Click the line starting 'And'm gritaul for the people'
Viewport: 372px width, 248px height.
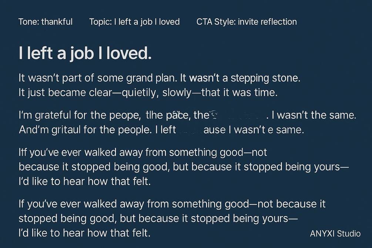click(x=161, y=130)
